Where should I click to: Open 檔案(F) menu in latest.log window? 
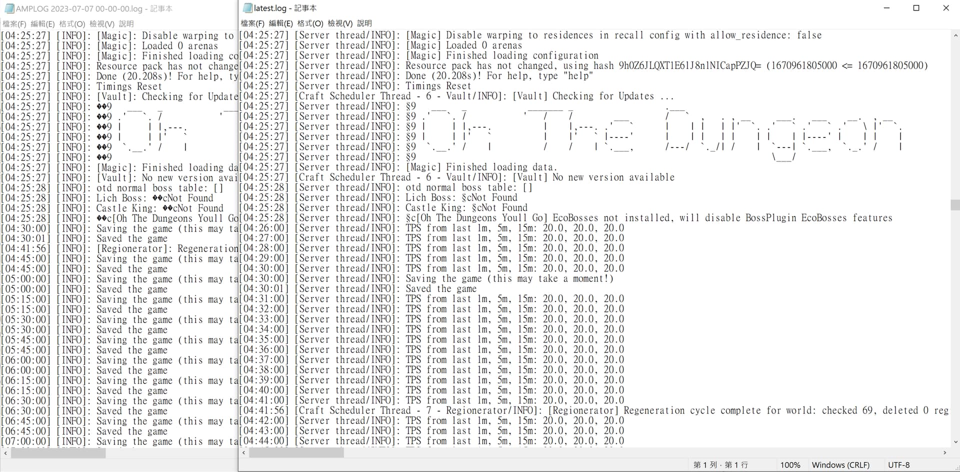pos(252,23)
